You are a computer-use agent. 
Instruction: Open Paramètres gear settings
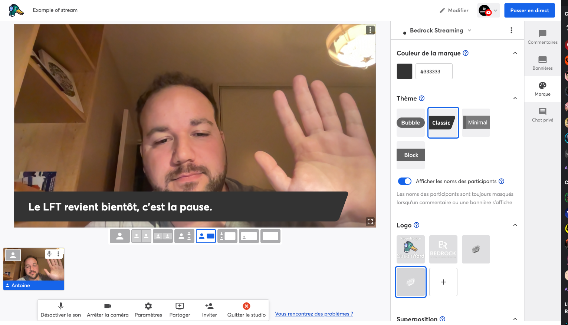pyautogui.click(x=148, y=306)
